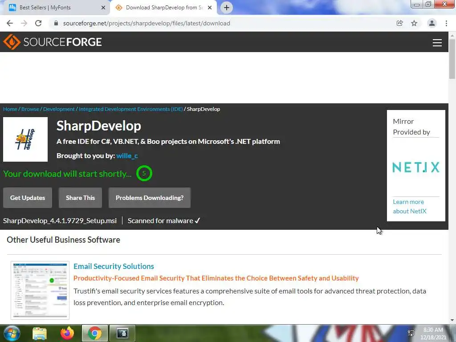Click the Problems Downloading? button
The image size is (456, 342).
(x=150, y=198)
